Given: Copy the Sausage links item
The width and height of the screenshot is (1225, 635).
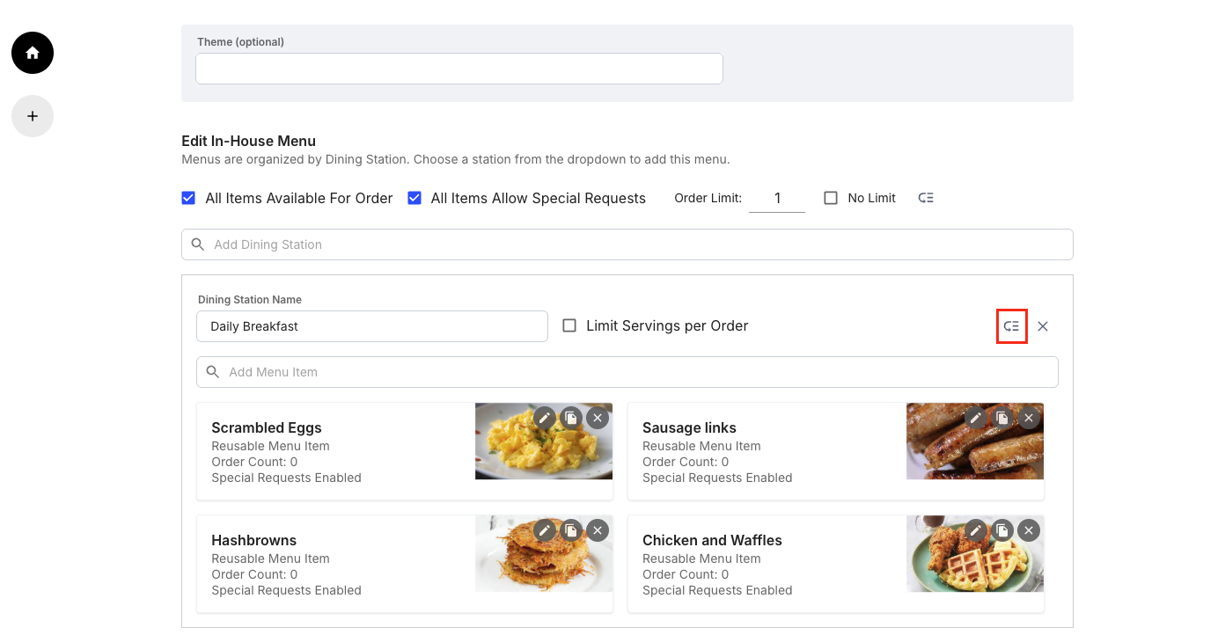Looking at the screenshot, I should pyautogui.click(x=1002, y=418).
